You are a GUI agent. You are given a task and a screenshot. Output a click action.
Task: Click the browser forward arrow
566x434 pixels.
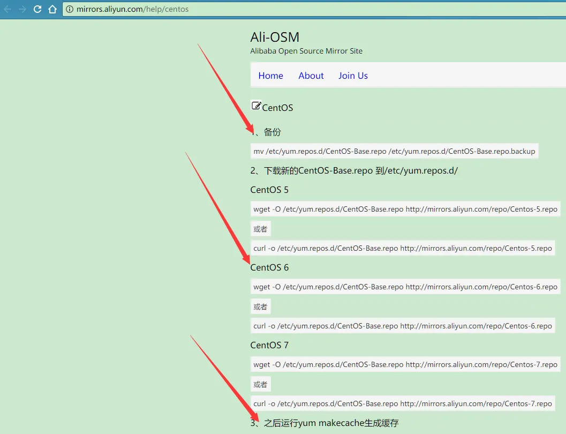pos(22,9)
